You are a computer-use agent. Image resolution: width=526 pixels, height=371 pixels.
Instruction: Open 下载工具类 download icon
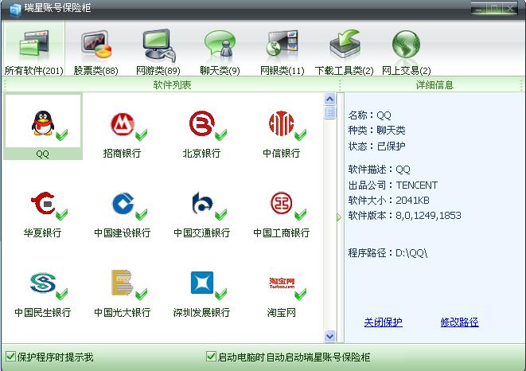click(345, 44)
